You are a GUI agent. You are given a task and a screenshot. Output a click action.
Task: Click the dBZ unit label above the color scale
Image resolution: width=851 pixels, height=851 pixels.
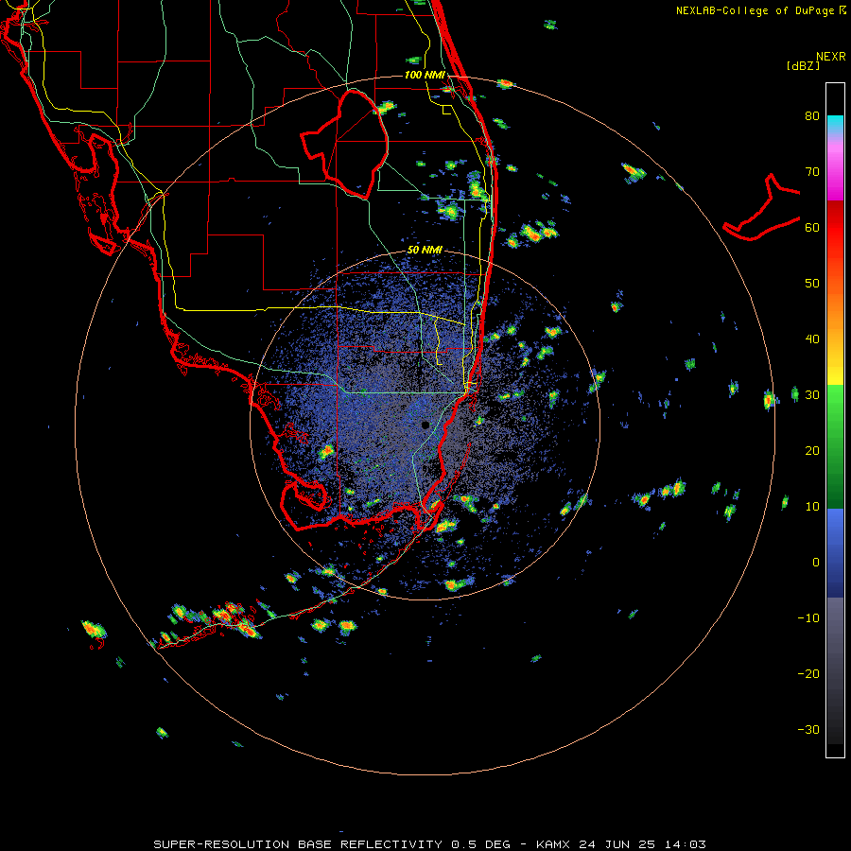click(803, 65)
